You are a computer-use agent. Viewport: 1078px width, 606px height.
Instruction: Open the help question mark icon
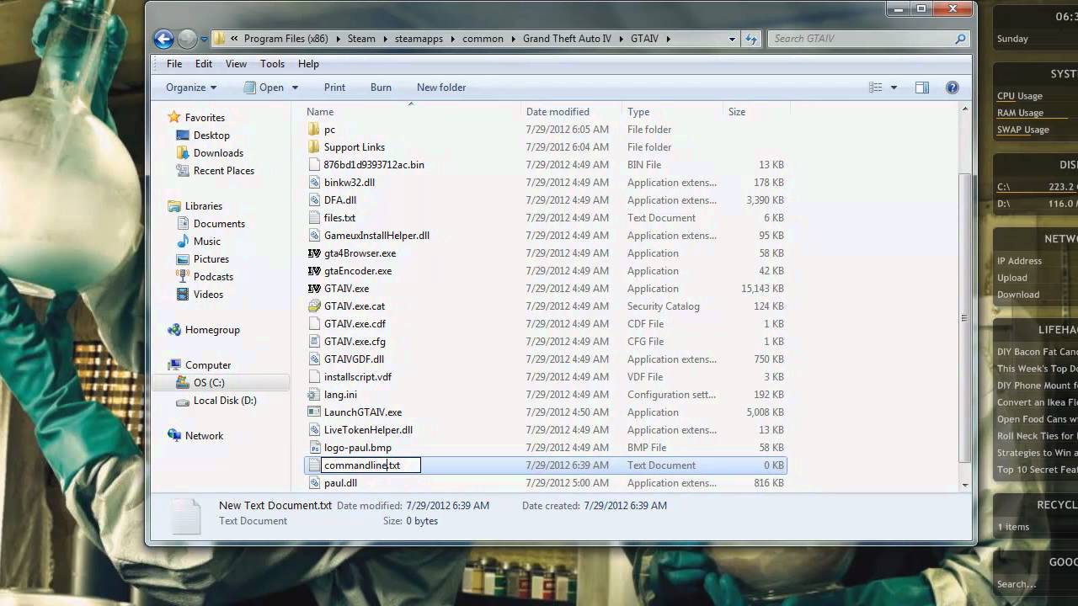click(x=953, y=88)
